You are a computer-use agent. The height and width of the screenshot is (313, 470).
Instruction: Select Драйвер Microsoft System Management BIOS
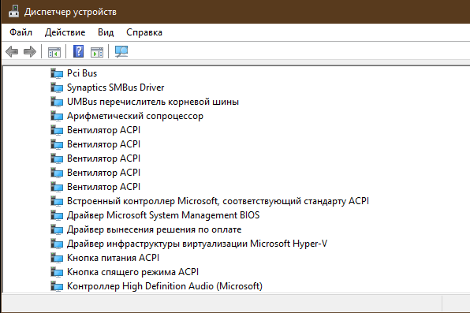pyautogui.click(x=163, y=215)
